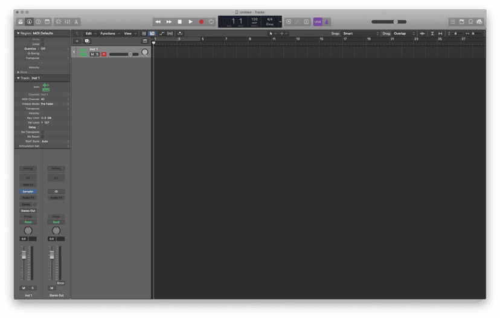The height and width of the screenshot is (318, 500).
Task: Show the Toolbar button in control bar
Action: click(47, 22)
